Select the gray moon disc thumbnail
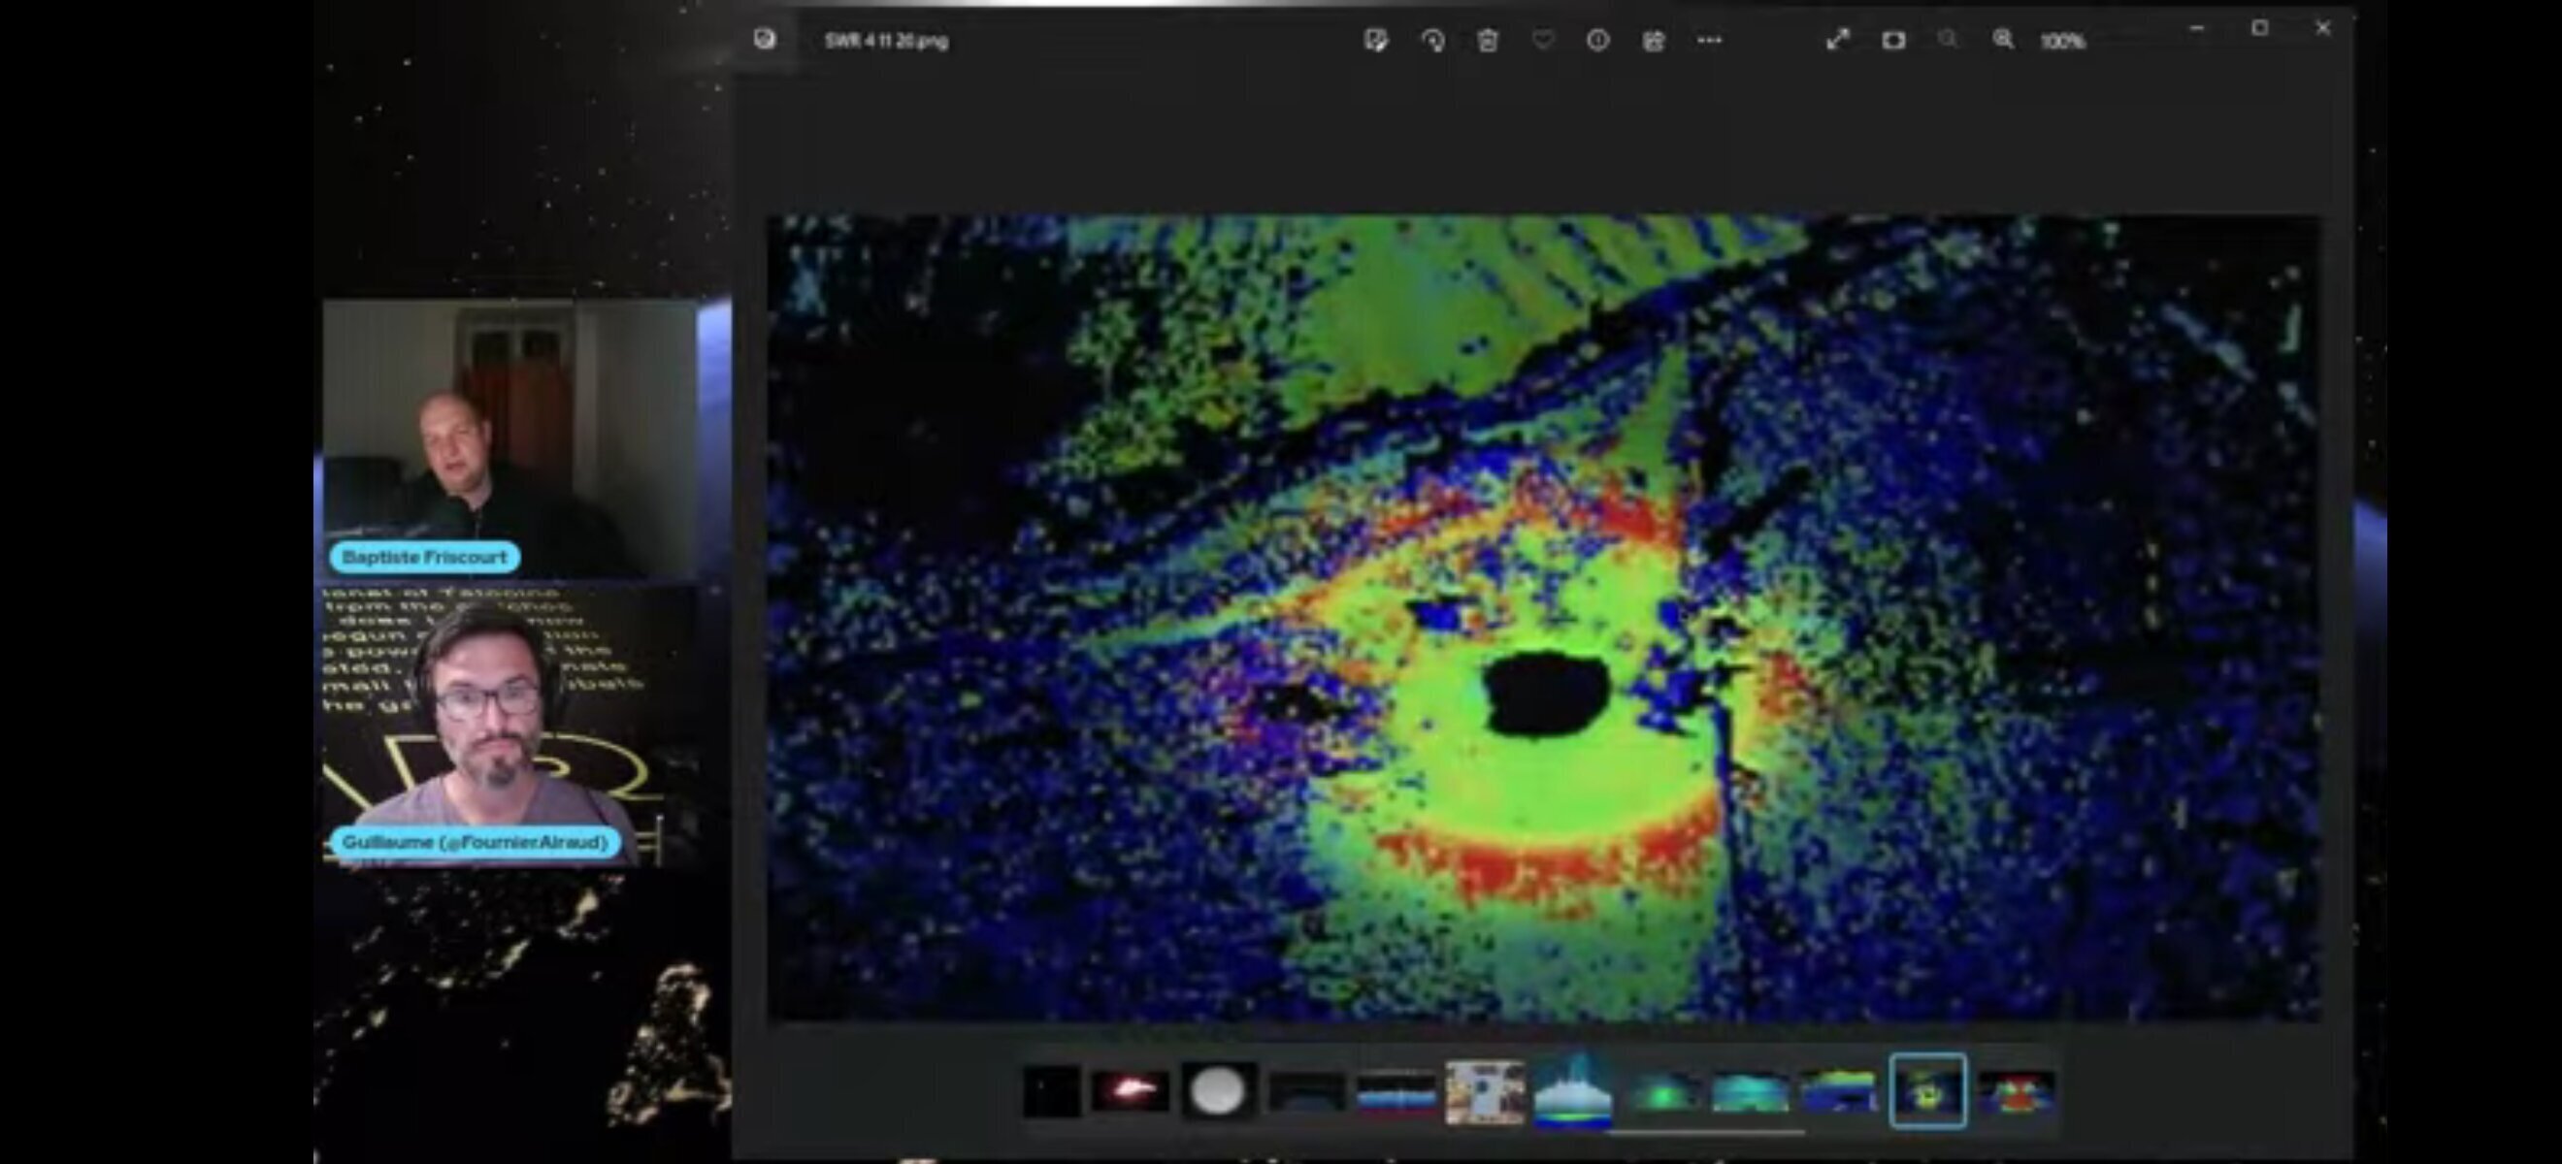Screen dimensions: 2562x1164 pos(1217,1091)
